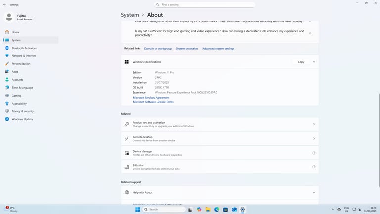
Task: Collapse the Help with About section
Action: pos(314,192)
